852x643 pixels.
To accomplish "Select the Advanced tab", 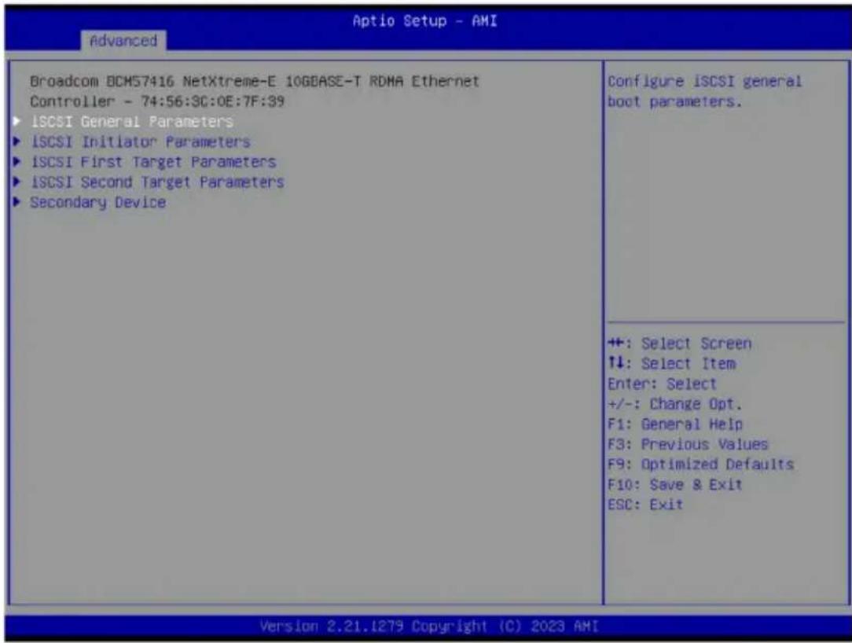I will pos(123,41).
